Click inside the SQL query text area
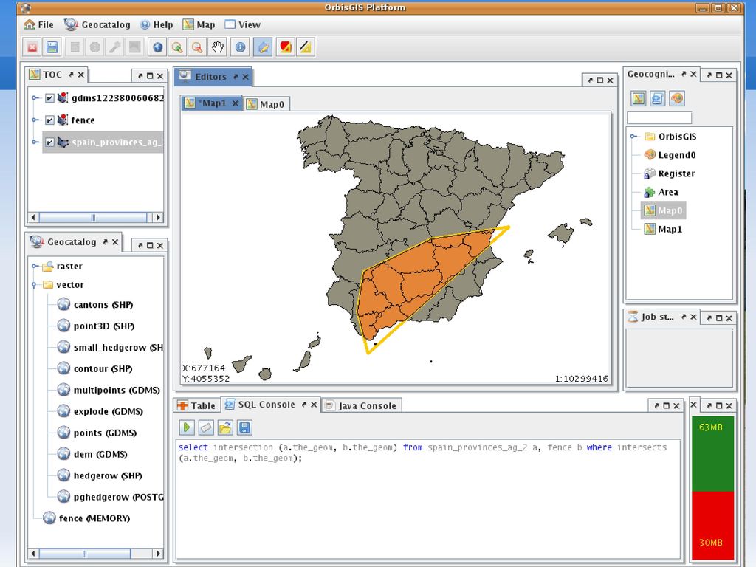The image size is (756, 567). pyautogui.click(x=427, y=498)
